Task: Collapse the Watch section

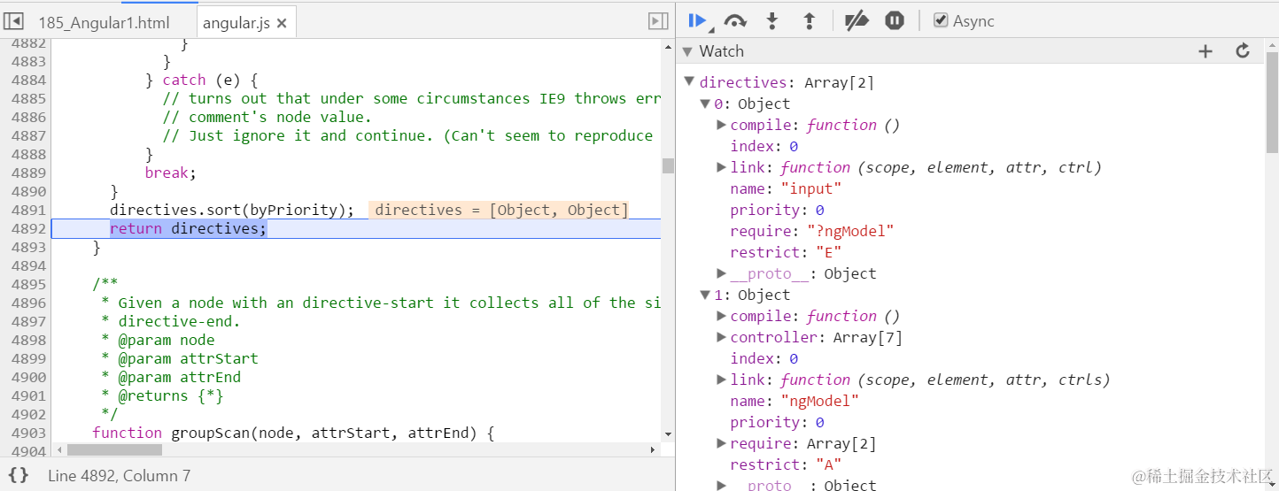Action: tap(687, 51)
